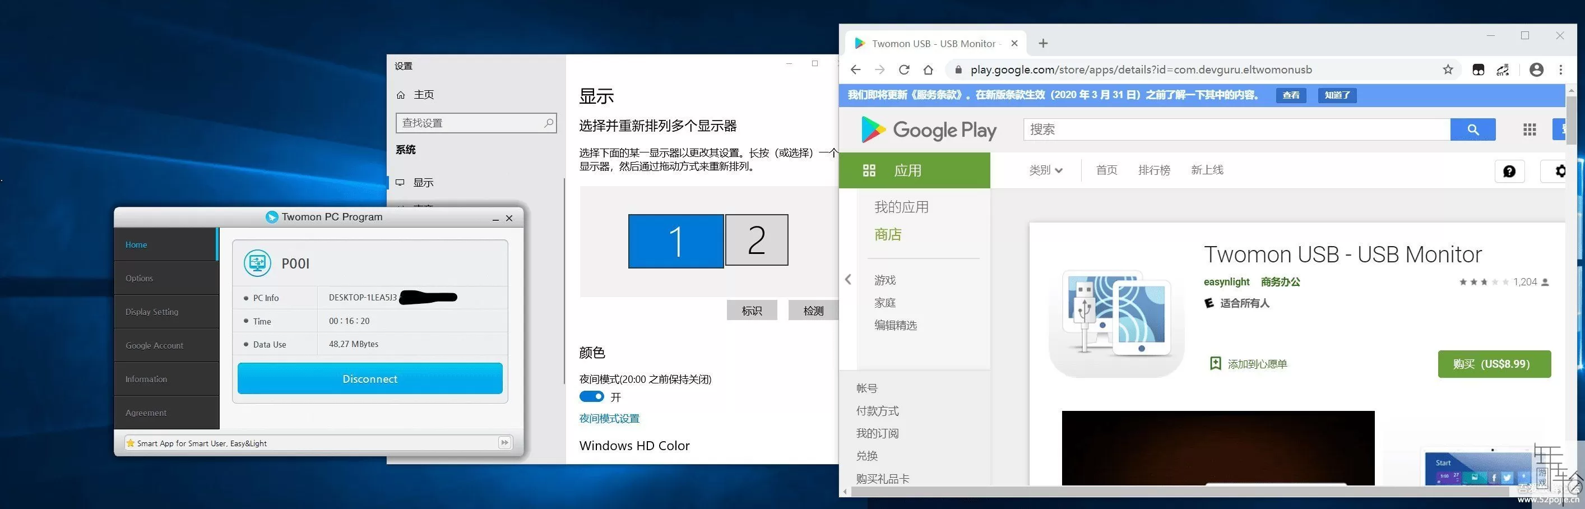Go to the 首页 tab in Google Play
Image resolution: width=1585 pixels, height=509 pixels.
pos(1106,170)
